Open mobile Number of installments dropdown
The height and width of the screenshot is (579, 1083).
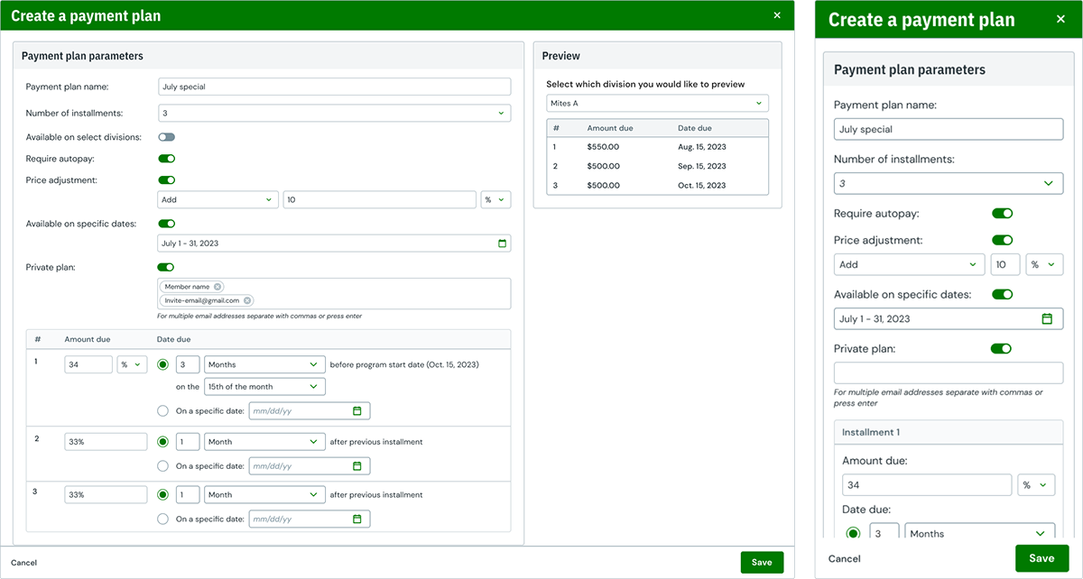coord(949,183)
